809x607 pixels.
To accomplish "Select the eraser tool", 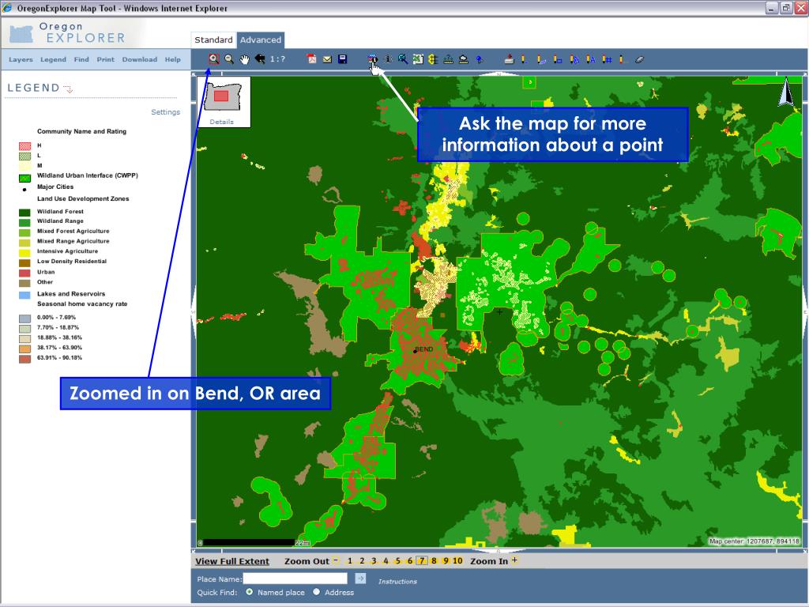I will click(x=639, y=59).
